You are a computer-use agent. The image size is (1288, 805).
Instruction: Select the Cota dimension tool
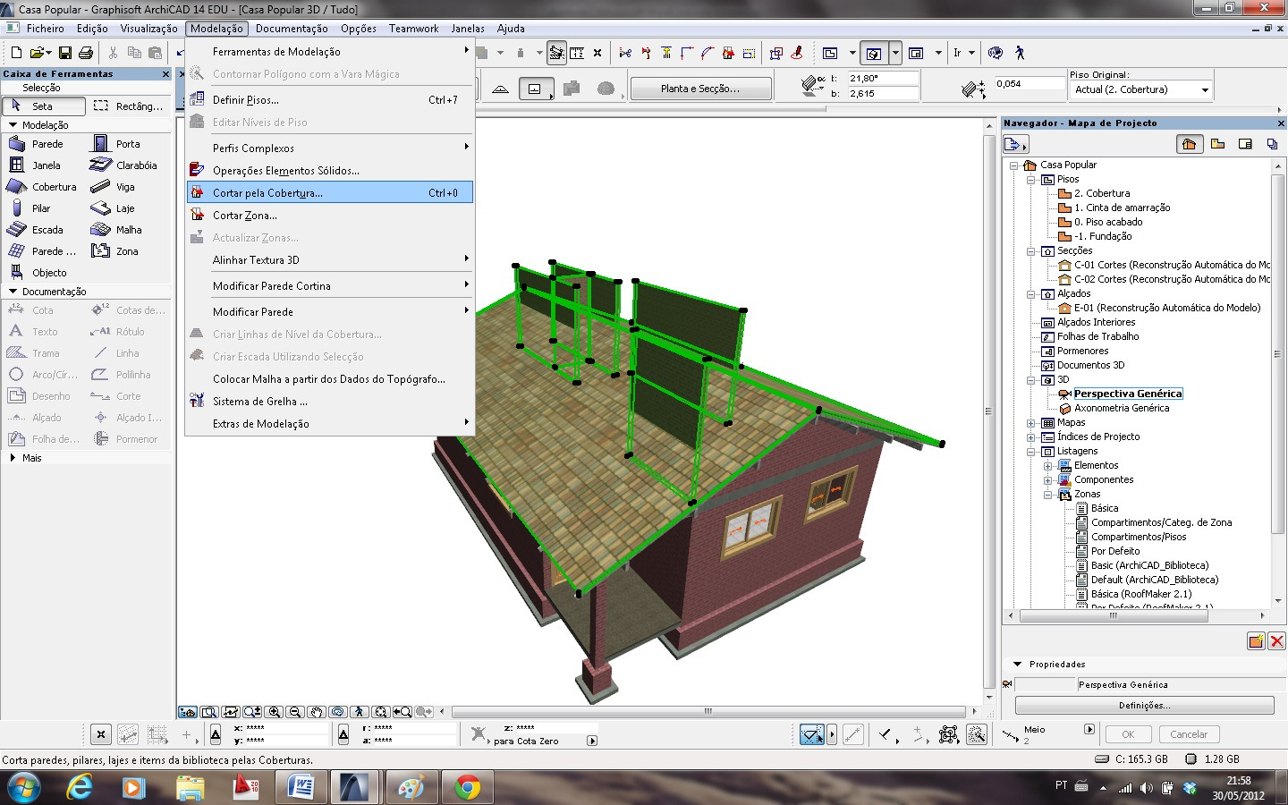point(43,309)
